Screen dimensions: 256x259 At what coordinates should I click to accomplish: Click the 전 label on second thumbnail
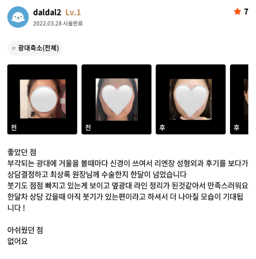[x=88, y=128]
